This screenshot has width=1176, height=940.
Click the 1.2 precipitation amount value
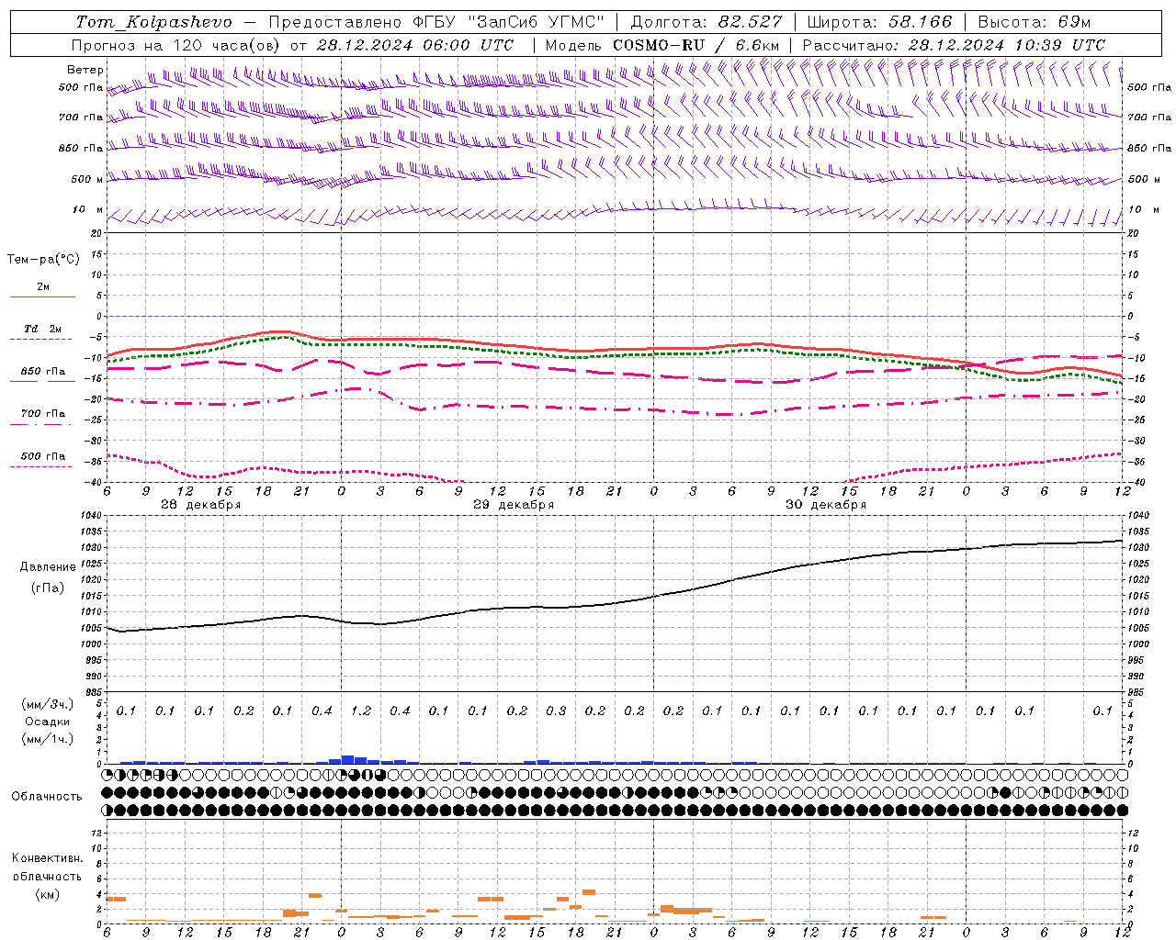[361, 711]
